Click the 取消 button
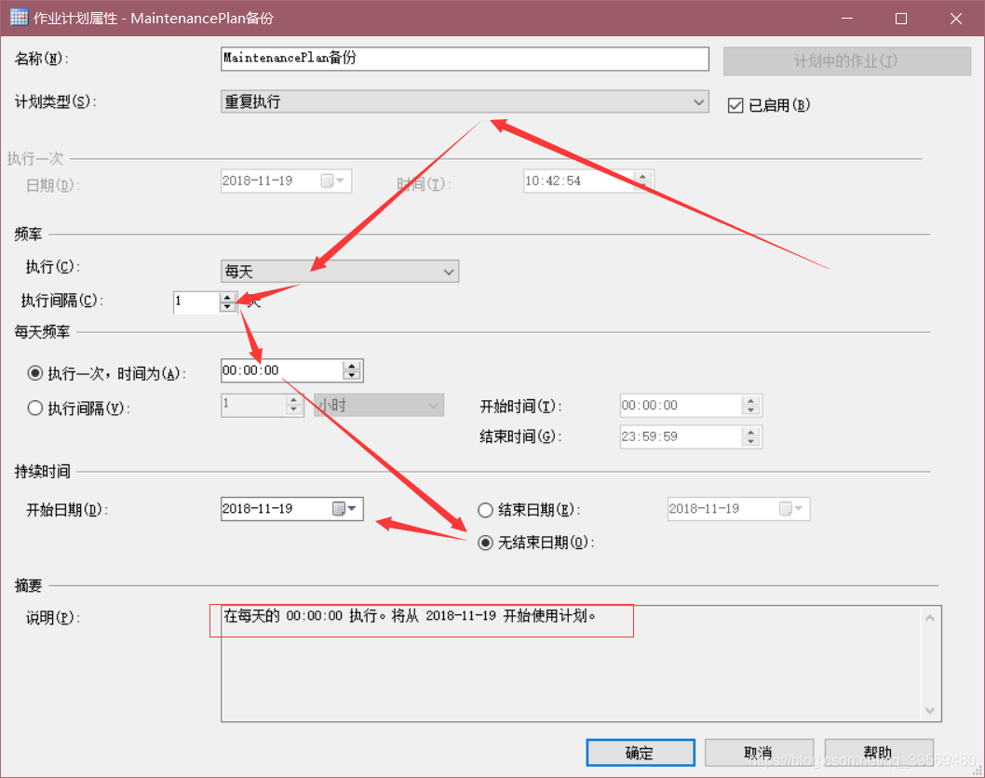The height and width of the screenshot is (778, 985). pyautogui.click(x=759, y=753)
